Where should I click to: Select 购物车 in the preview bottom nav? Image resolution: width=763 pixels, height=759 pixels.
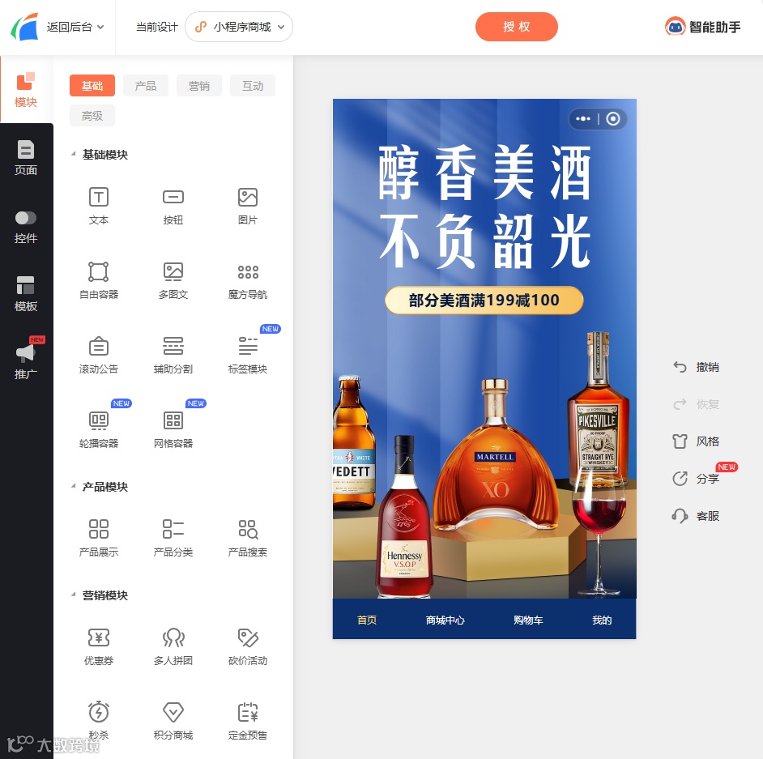528,620
